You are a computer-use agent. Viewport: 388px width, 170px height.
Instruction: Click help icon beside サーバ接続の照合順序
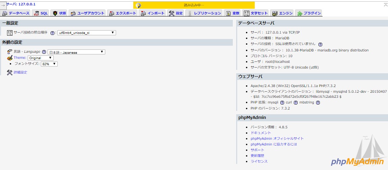point(52,33)
